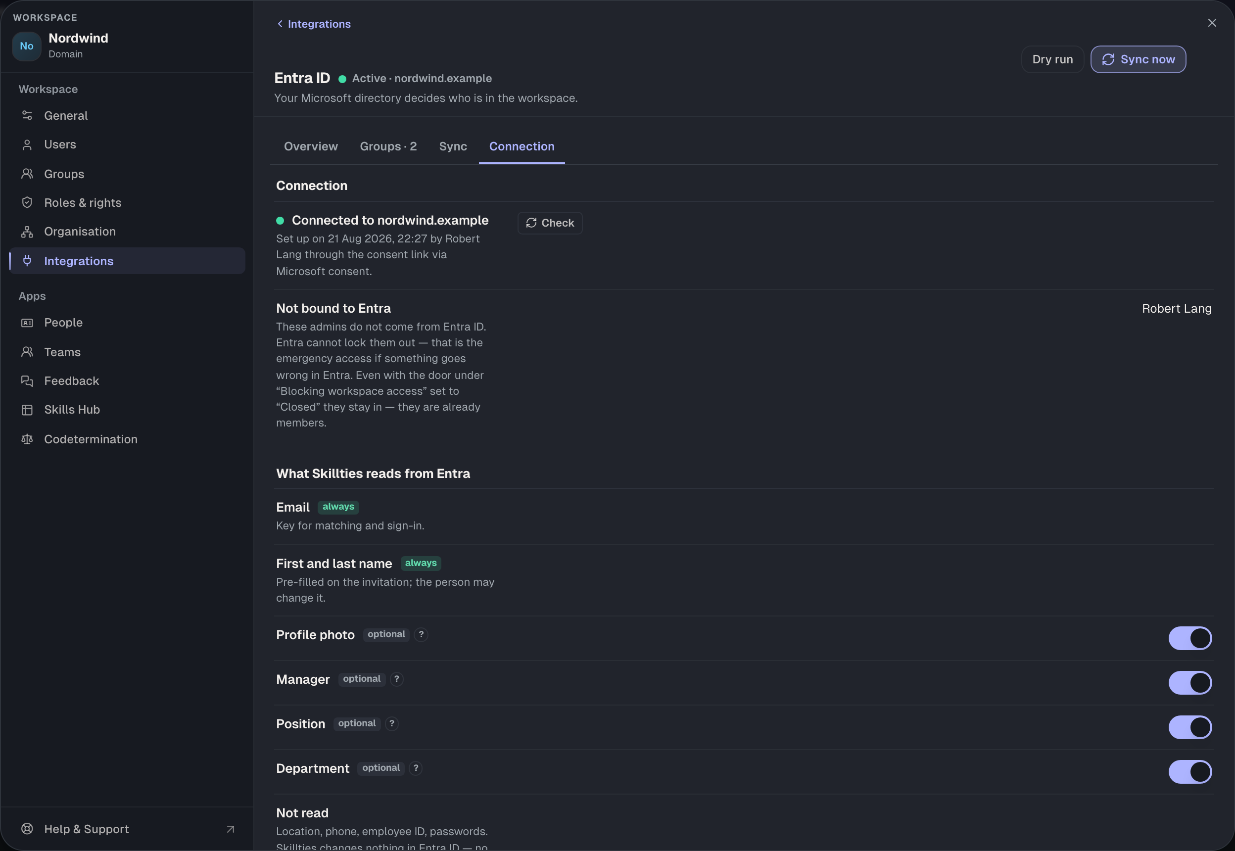Screen dimensions: 1235x851
Task: Click the Robert Lang admin name
Action: point(1176,309)
